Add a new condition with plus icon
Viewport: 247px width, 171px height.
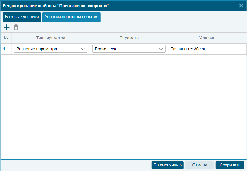(6, 27)
